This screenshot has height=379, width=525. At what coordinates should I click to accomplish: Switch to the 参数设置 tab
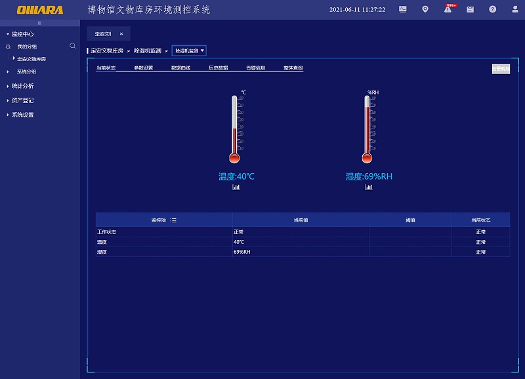143,68
